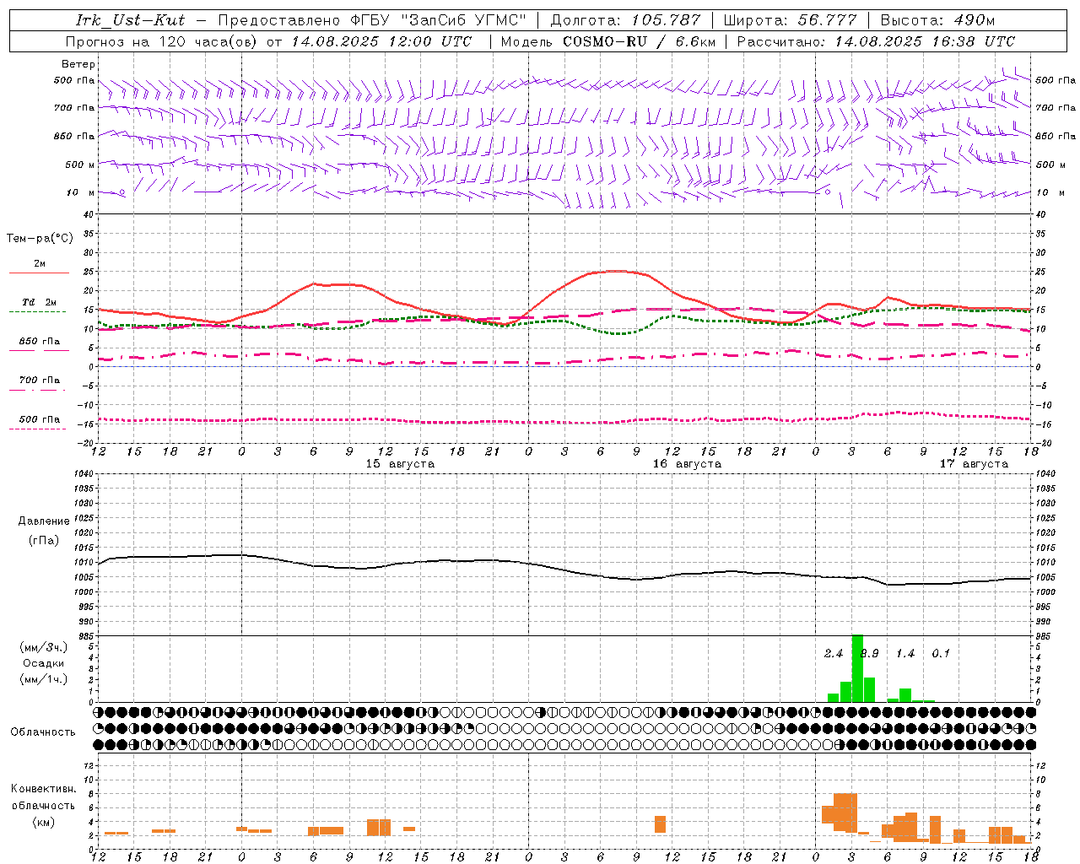Click the 1.4 precipitation total value
The width and height of the screenshot is (1080, 864).
pos(905,654)
